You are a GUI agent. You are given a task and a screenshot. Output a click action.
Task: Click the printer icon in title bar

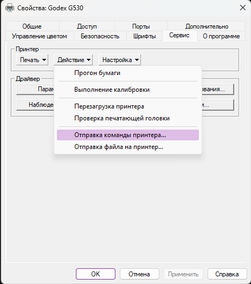point(9,8)
